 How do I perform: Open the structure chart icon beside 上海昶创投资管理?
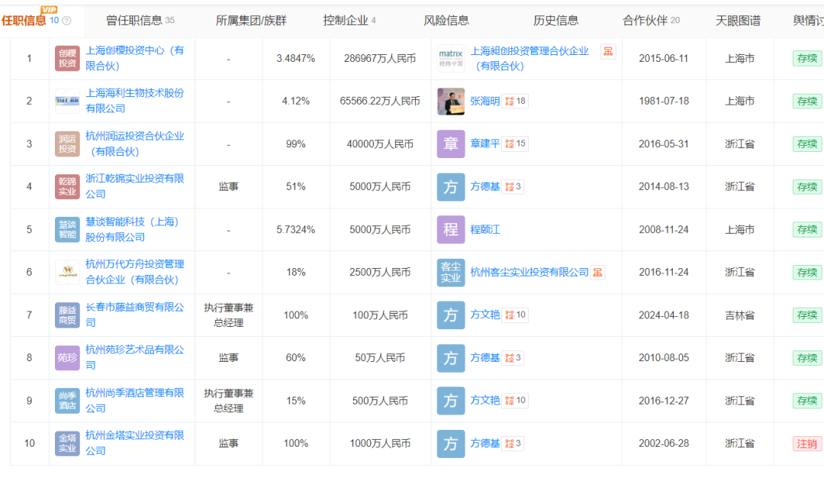point(608,51)
